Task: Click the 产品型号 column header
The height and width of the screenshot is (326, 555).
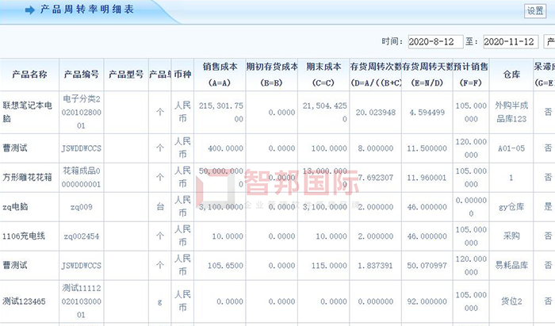Action: (126, 75)
